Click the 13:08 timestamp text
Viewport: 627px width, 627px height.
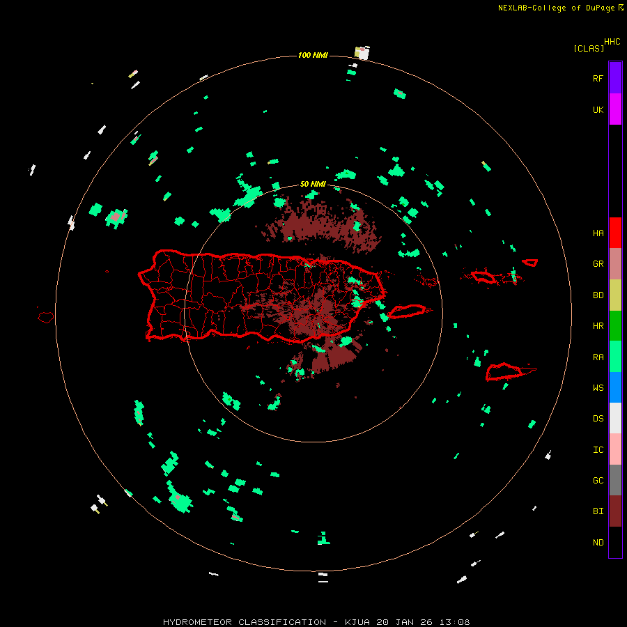455,622
